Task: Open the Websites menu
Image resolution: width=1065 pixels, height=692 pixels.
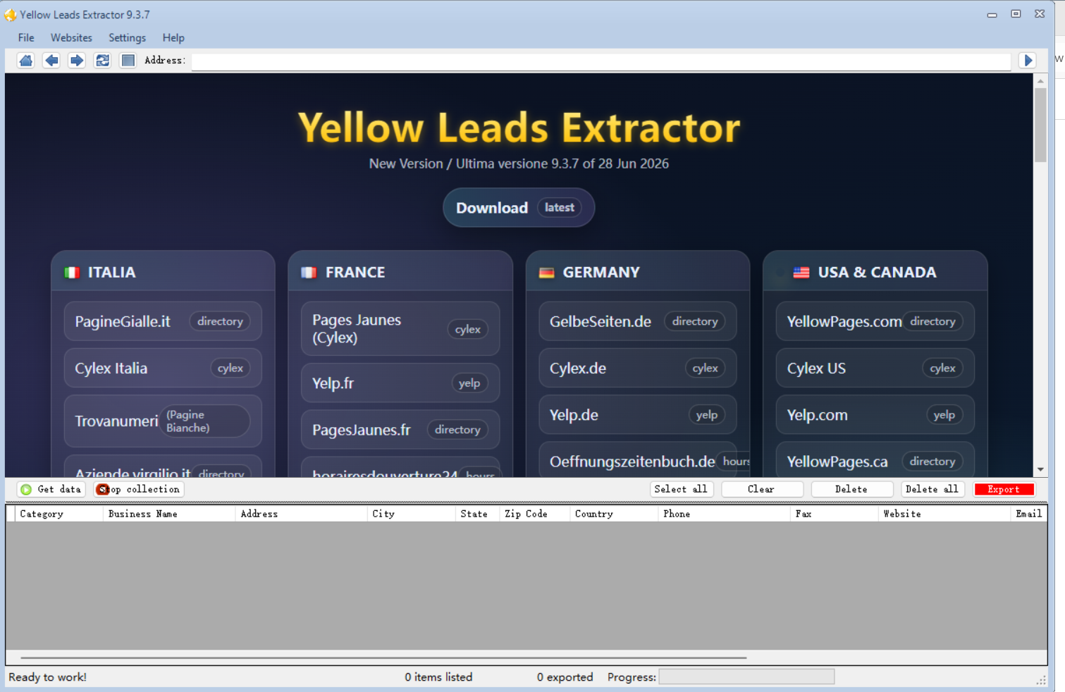Action: [71, 37]
